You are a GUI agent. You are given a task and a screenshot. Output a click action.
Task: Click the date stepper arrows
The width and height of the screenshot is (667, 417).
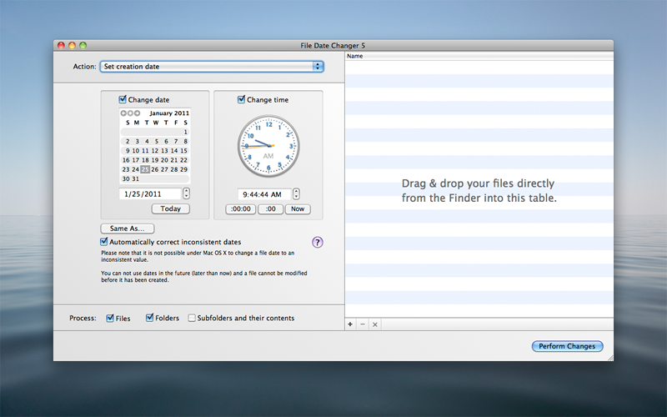186,193
